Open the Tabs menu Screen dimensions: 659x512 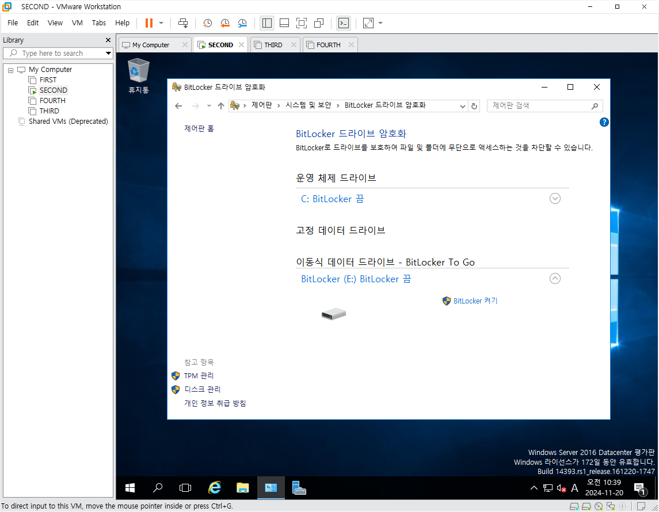pos(99,22)
